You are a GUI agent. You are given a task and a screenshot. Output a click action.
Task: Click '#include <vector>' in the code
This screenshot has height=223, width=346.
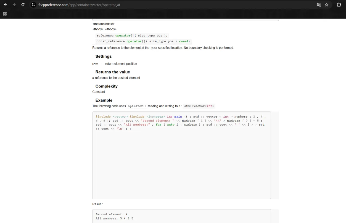(112, 116)
